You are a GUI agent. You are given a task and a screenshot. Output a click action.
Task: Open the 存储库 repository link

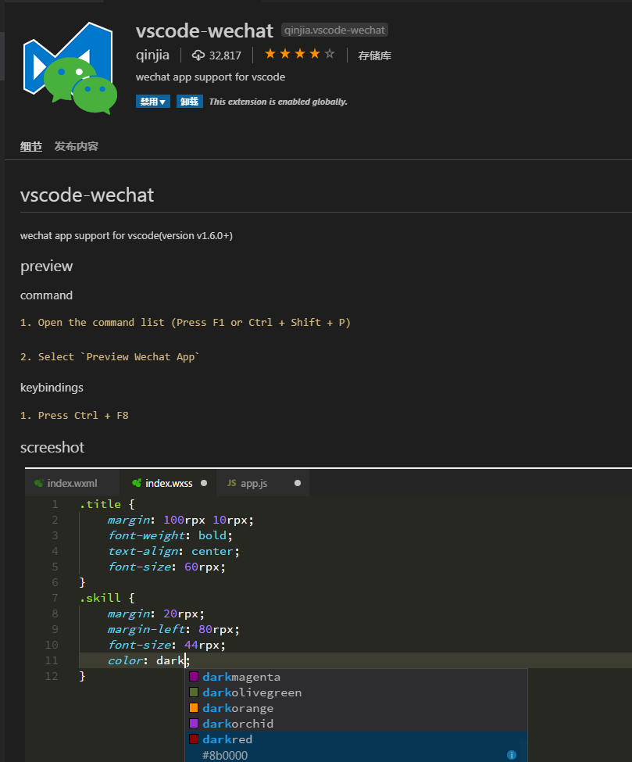pos(374,56)
